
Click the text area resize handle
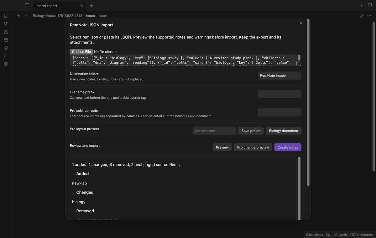299,63
